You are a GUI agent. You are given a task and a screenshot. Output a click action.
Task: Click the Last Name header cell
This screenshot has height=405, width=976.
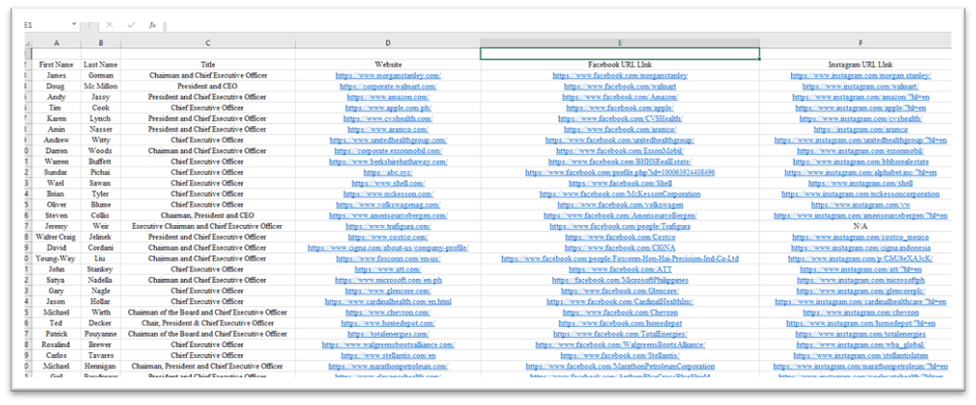point(101,64)
